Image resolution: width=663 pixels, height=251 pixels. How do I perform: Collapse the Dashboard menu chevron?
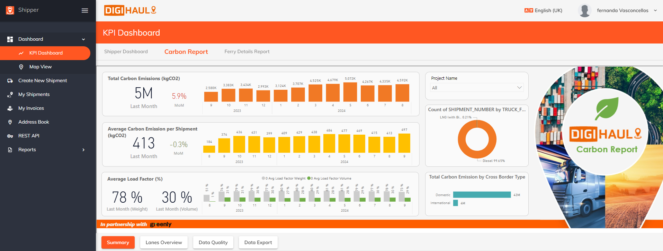click(83, 39)
